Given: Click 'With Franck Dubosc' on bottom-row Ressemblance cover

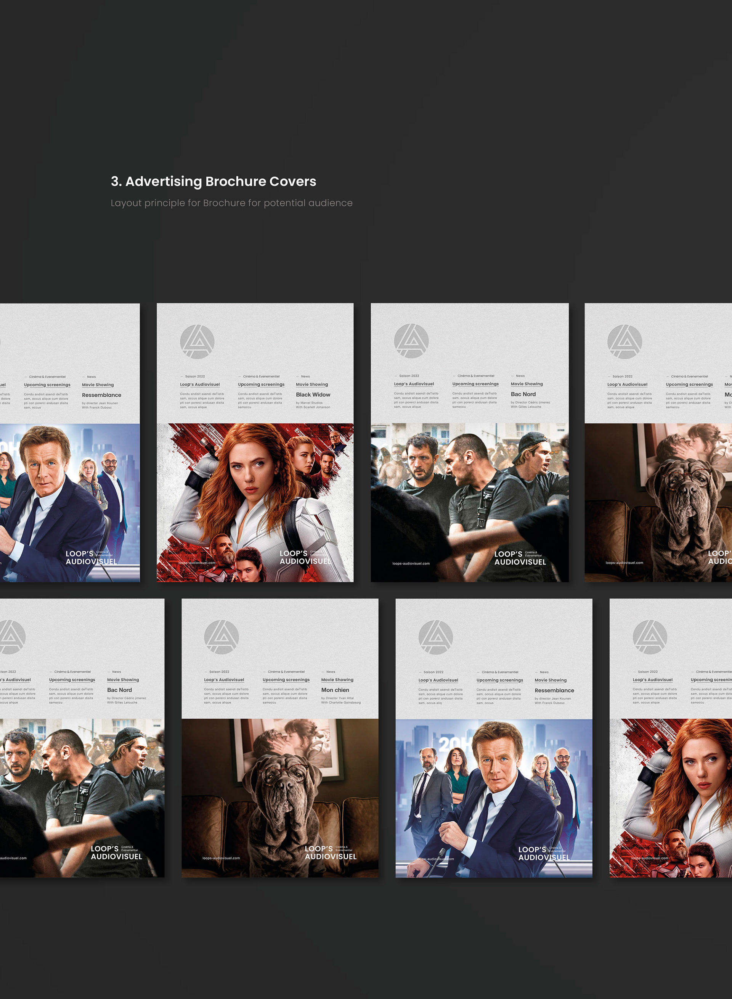Looking at the screenshot, I should [x=550, y=703].
